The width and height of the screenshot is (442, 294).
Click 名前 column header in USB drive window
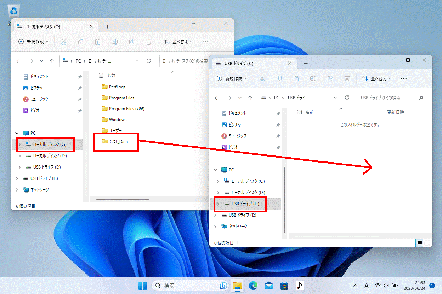(310, 112)
